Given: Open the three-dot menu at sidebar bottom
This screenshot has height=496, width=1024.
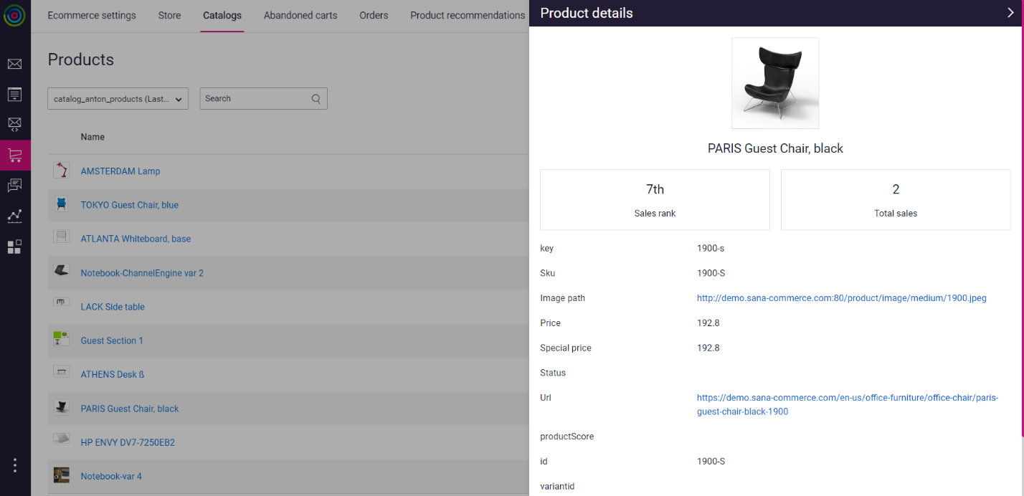Looking at the screenshot, I should (x=14, y=465).
